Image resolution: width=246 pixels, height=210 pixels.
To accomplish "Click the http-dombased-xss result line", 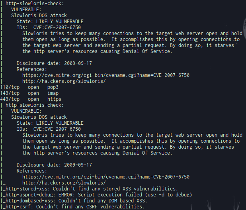I will click(x=75, y=201).
